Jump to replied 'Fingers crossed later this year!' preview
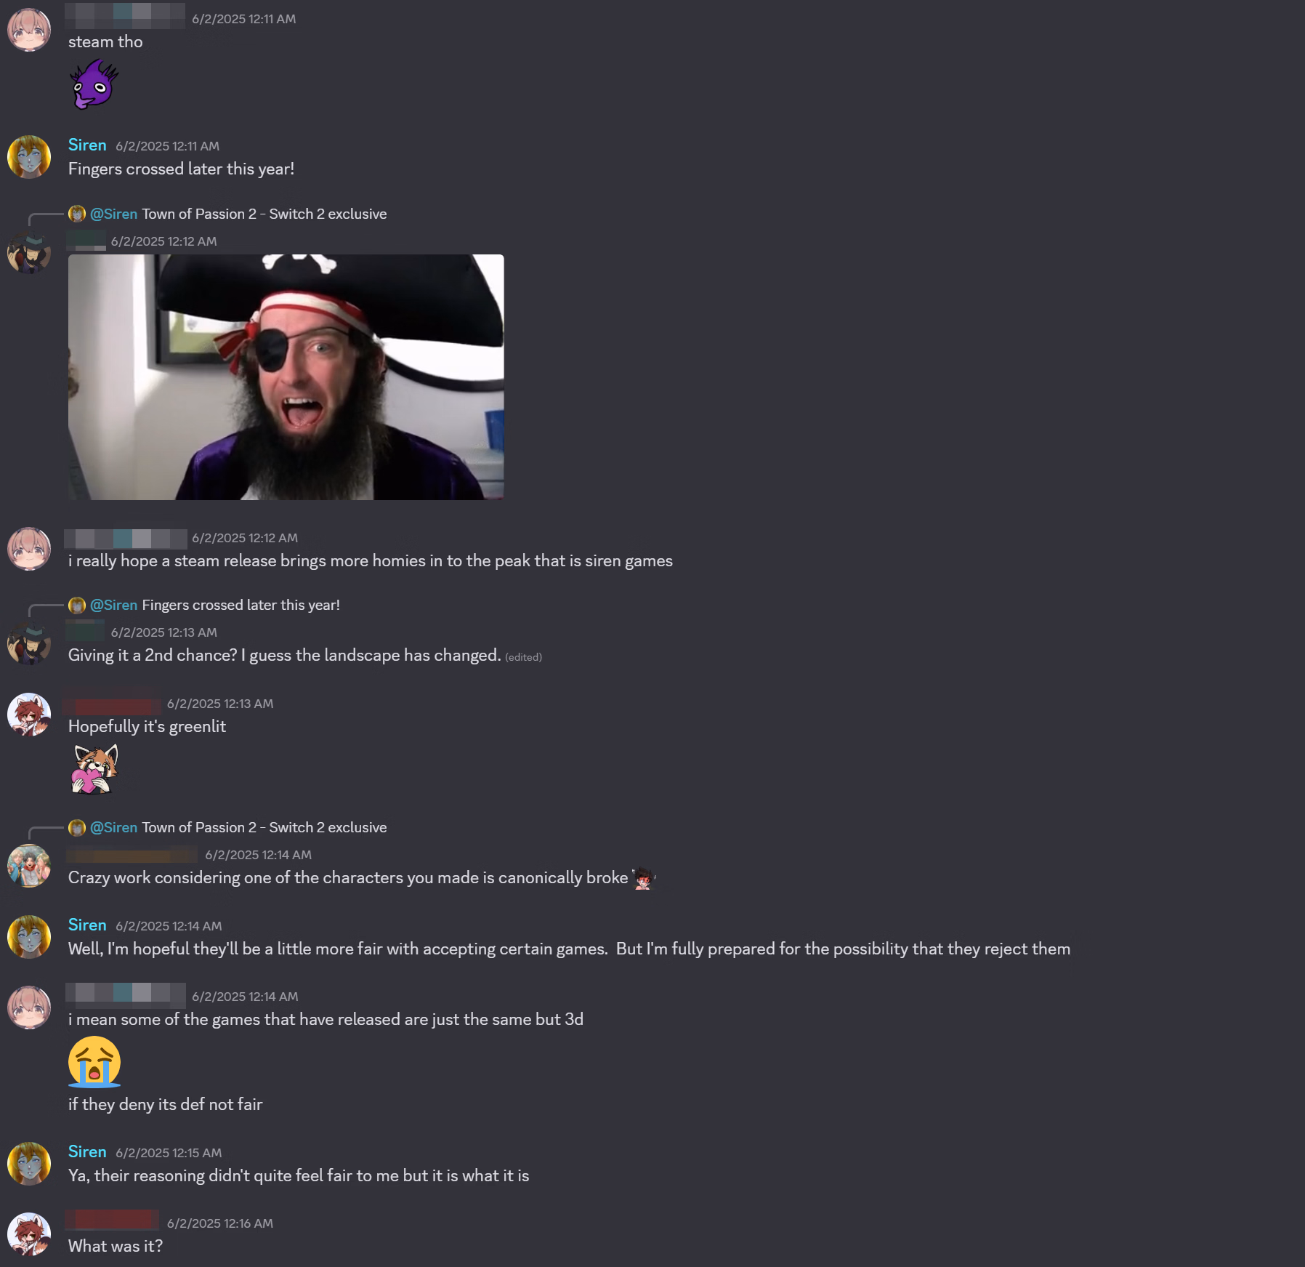The width and height of the screenshot is (1305, 1267). point(241,605)
